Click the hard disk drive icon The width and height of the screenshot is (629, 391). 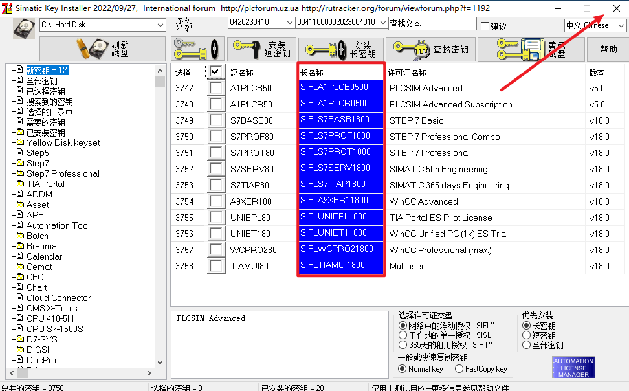(24, 28)
